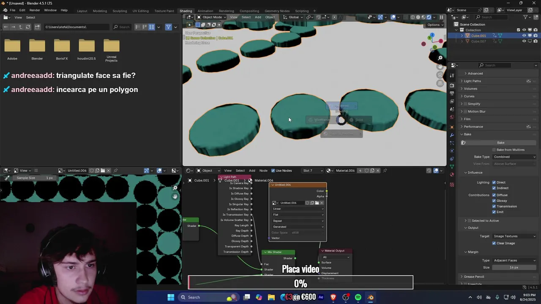
Task: Enable Bake from Multires checkbox
Action: coord(494,150)
